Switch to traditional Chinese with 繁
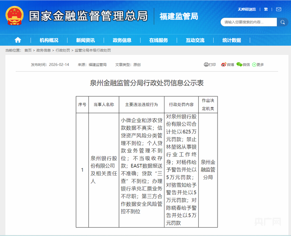Viewport: 291px width, 236px height. click(266, 9)
